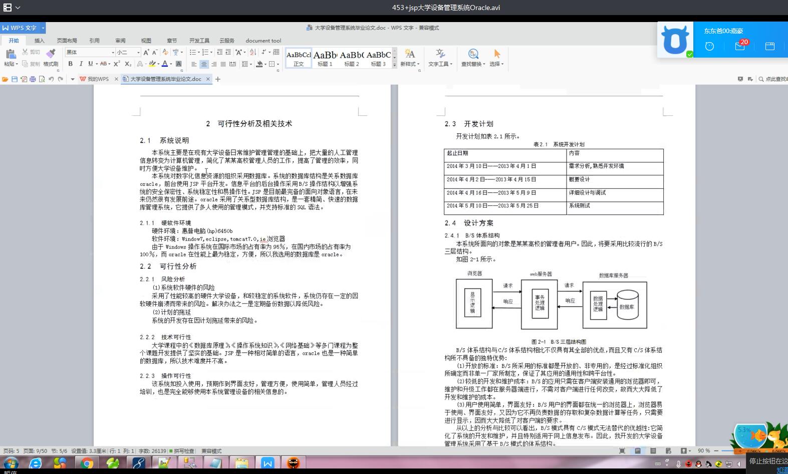788x474 pixels.
Task: Switch to the 插入 (Insert) ribbon tab
Action: click(x=39, y=41)
